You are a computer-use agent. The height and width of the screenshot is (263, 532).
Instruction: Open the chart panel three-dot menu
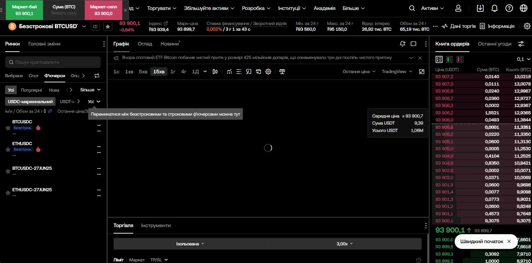pyautogui.click(x=426, y=44)
